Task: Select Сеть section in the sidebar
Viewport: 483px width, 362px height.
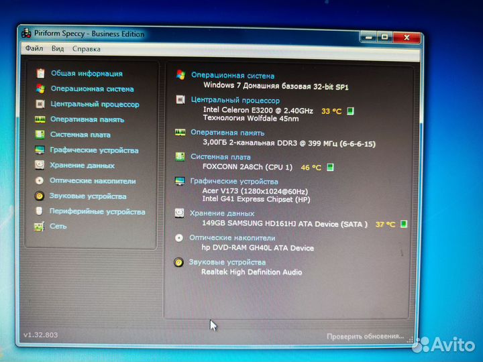Action: pos(58,227)
